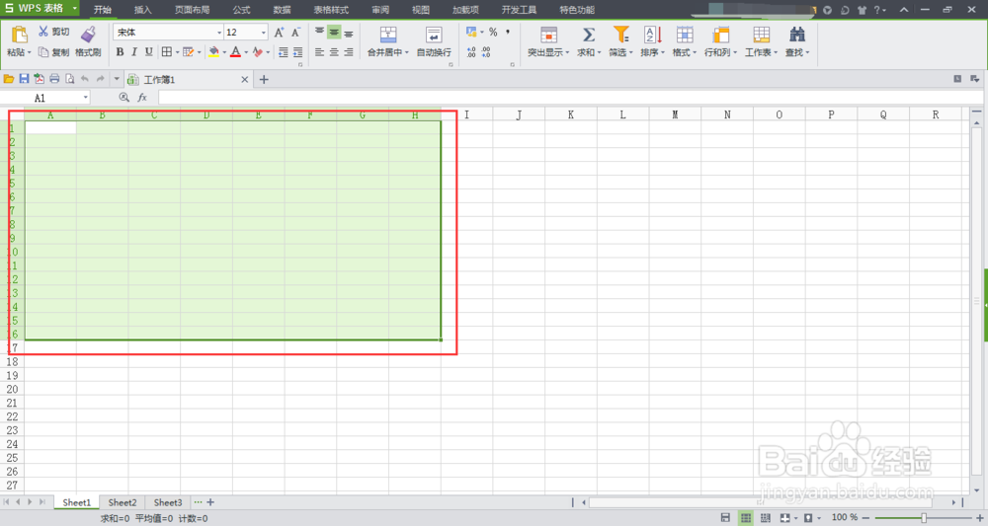This screenshot has width=988, height=526.
Task: Decrease decimal places
Action: (486, 53)
